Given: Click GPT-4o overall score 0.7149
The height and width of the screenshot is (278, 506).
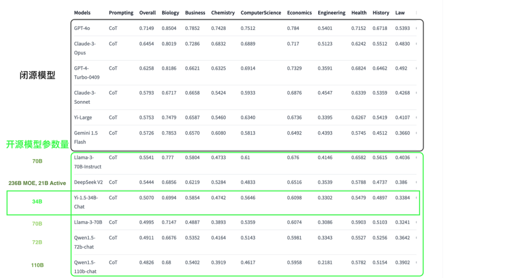Looking at the screenshot, I should [x=146, y=29].
